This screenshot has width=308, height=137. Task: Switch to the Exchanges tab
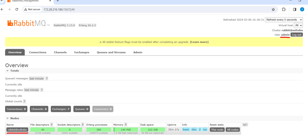(82, 52)
